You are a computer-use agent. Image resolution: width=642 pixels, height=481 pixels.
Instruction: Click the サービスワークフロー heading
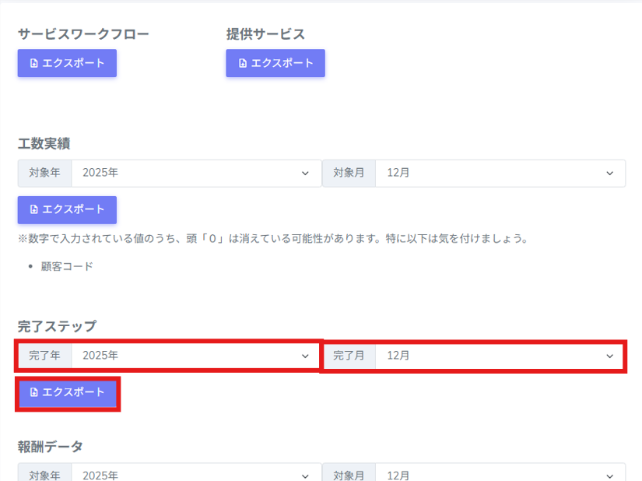pos(83,34)
